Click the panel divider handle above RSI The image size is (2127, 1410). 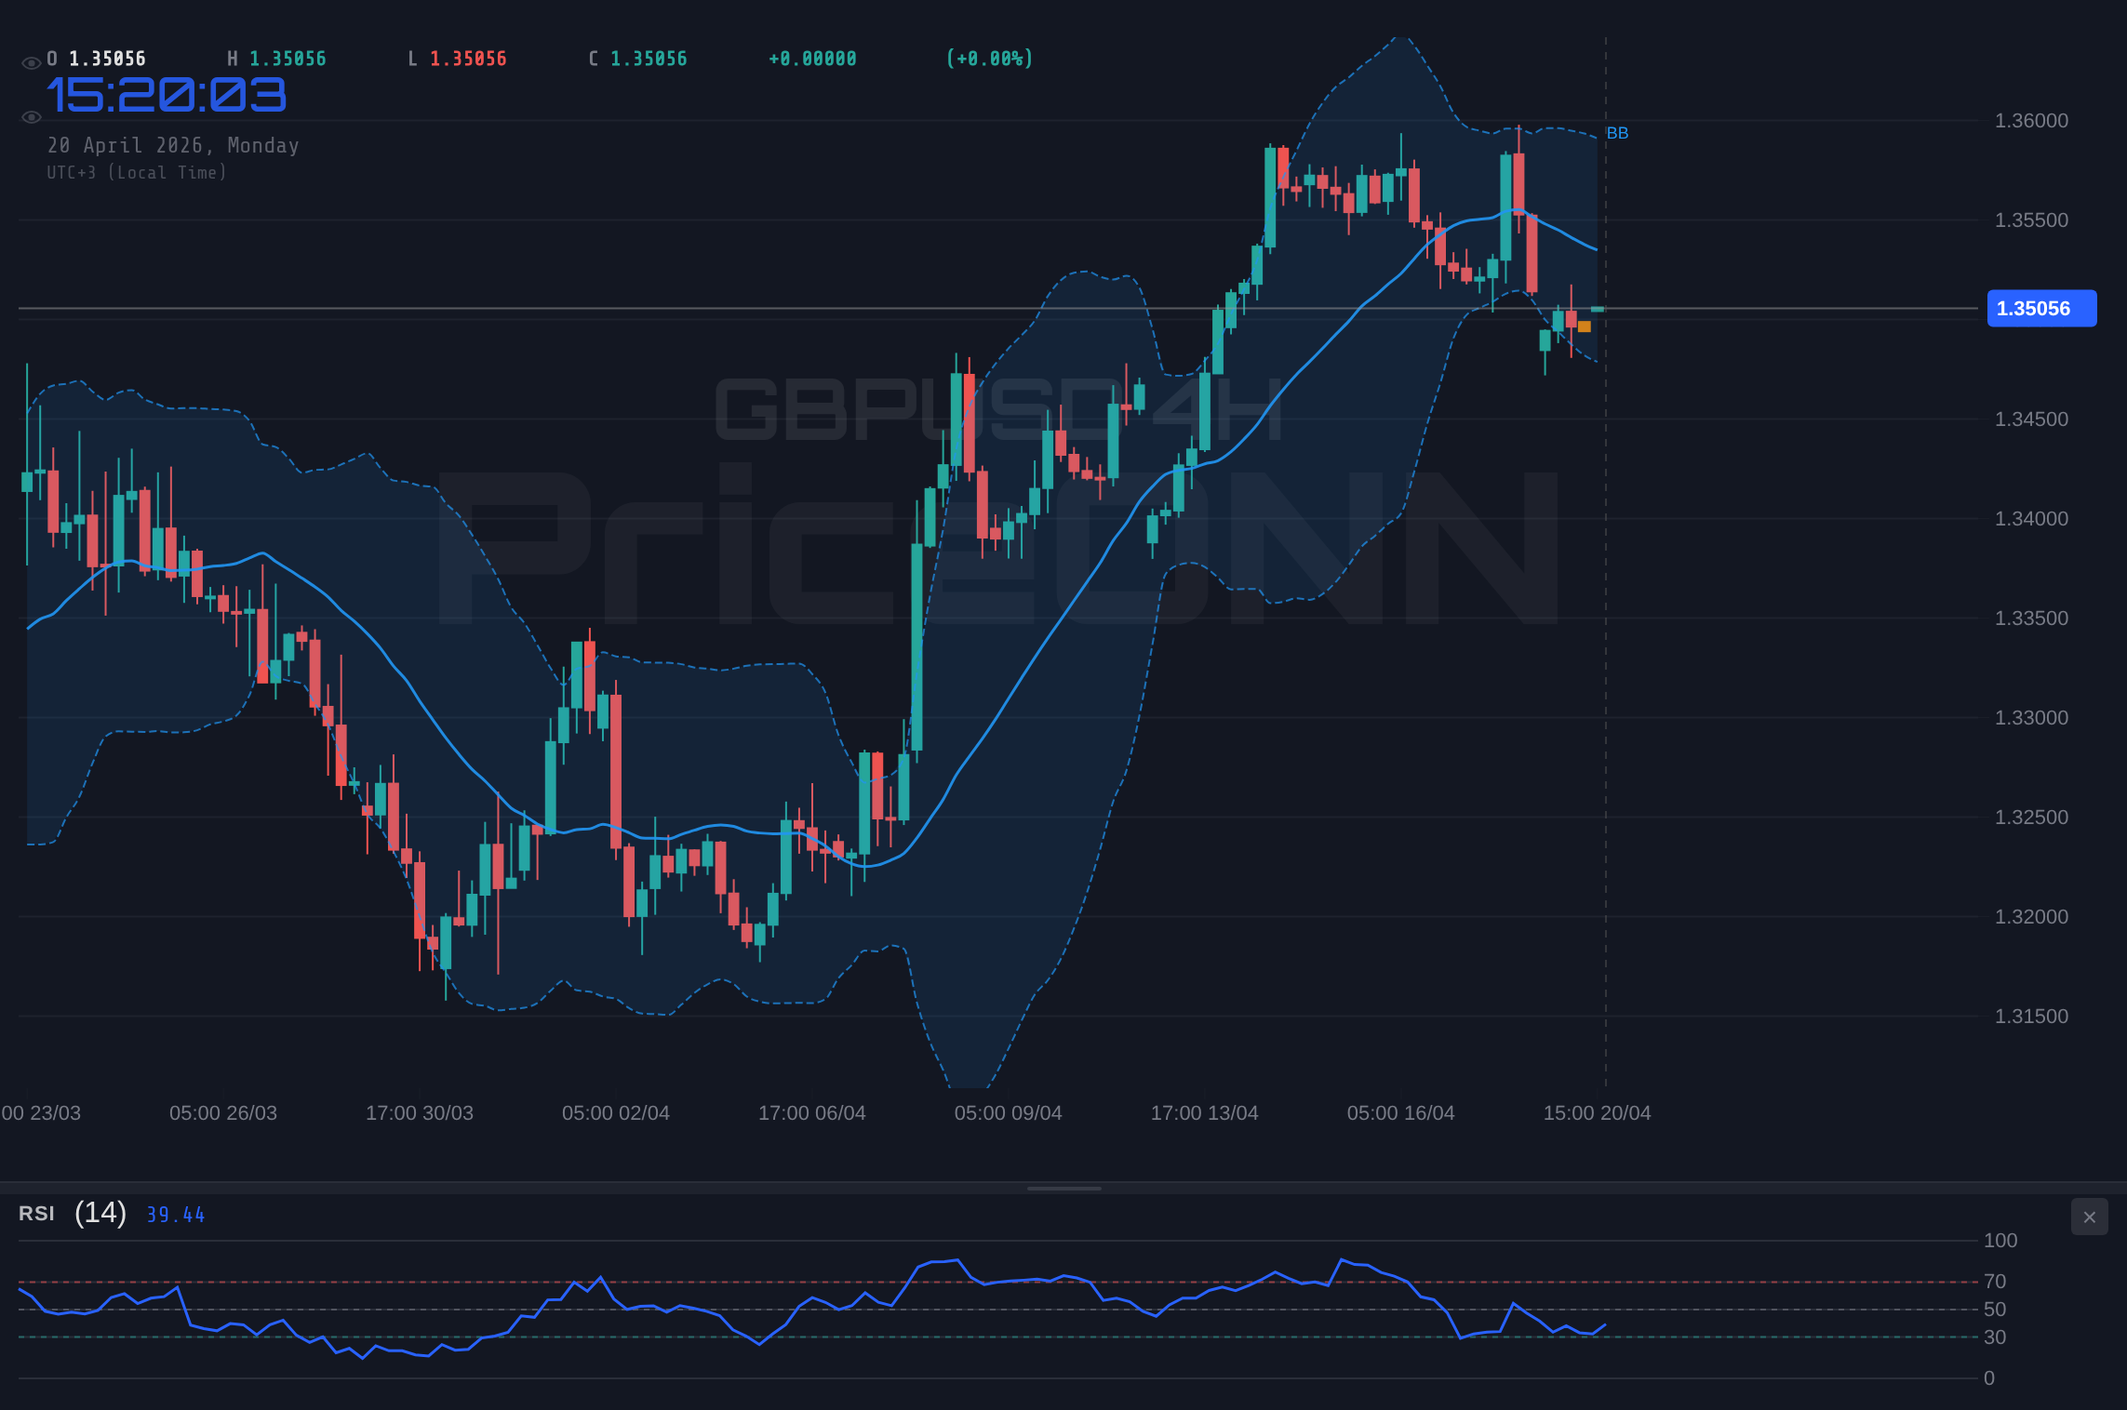(1063, 1189)
